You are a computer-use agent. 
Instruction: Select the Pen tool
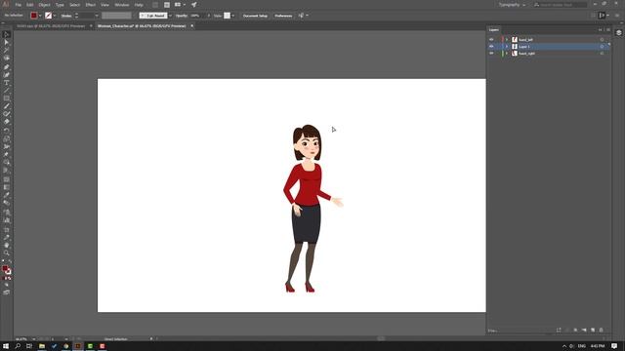[x=7, y=67]
